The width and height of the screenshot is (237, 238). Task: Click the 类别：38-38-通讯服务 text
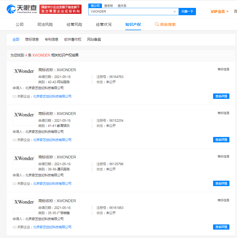point(54,169)
